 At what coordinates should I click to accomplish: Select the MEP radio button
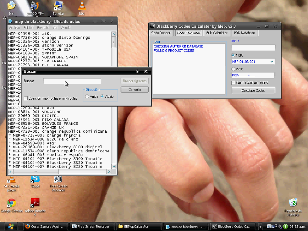(x=233, y=55)
